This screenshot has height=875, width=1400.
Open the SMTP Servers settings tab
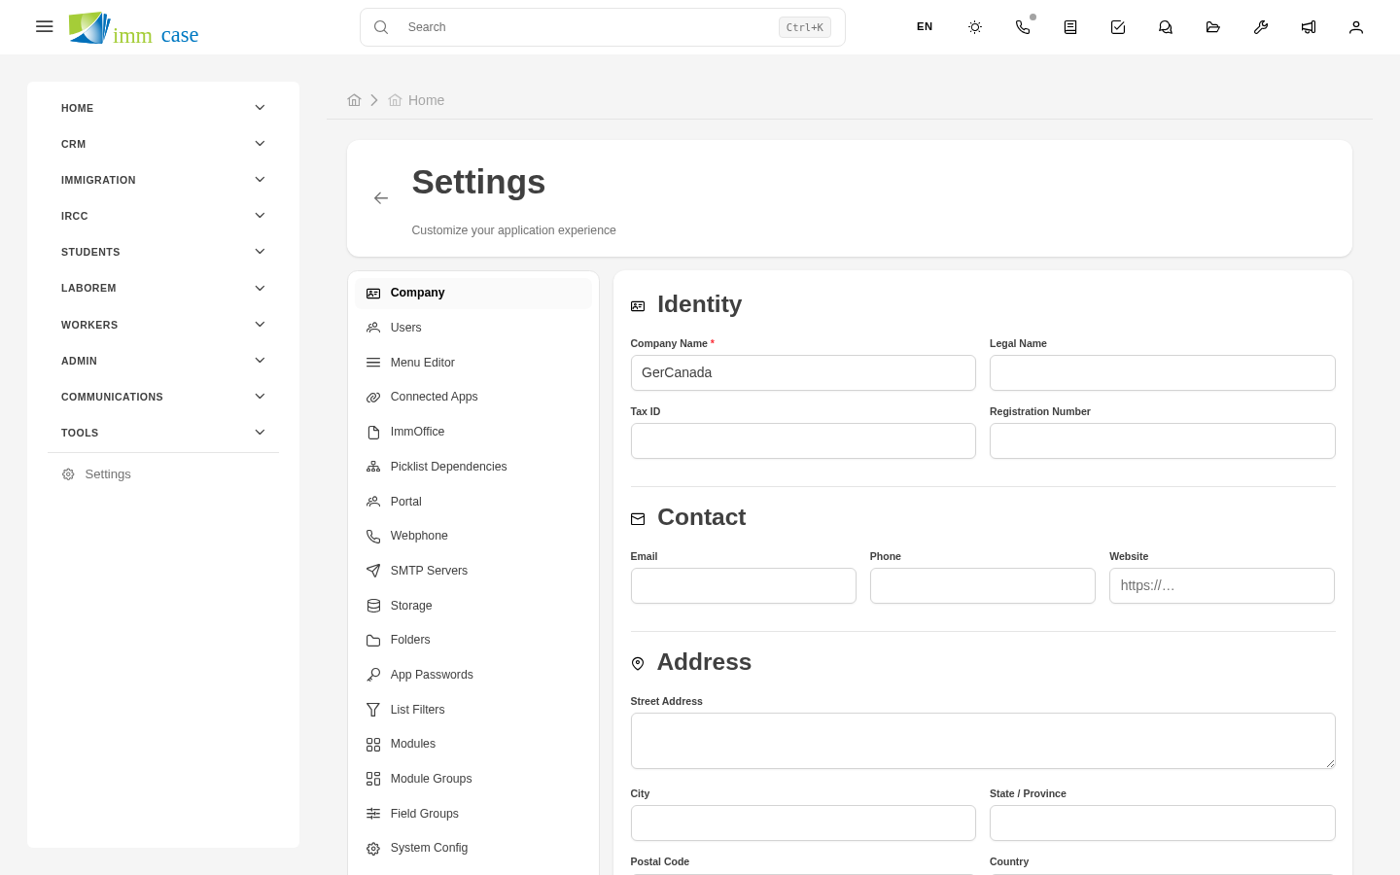click(473, 571)
